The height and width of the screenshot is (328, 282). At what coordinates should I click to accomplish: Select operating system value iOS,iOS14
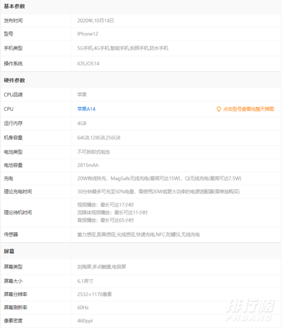88,63
